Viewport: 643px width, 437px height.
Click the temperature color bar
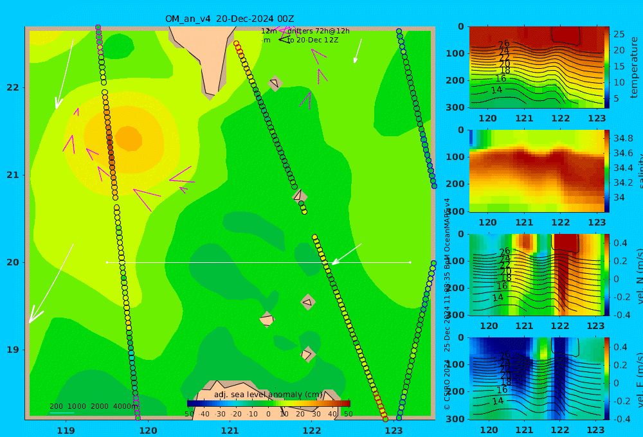point(607,67)
